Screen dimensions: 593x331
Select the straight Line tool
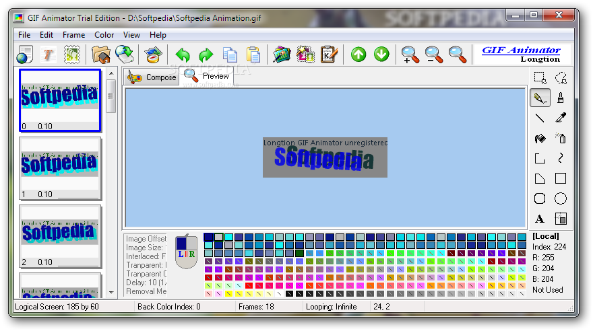(540, 118)
